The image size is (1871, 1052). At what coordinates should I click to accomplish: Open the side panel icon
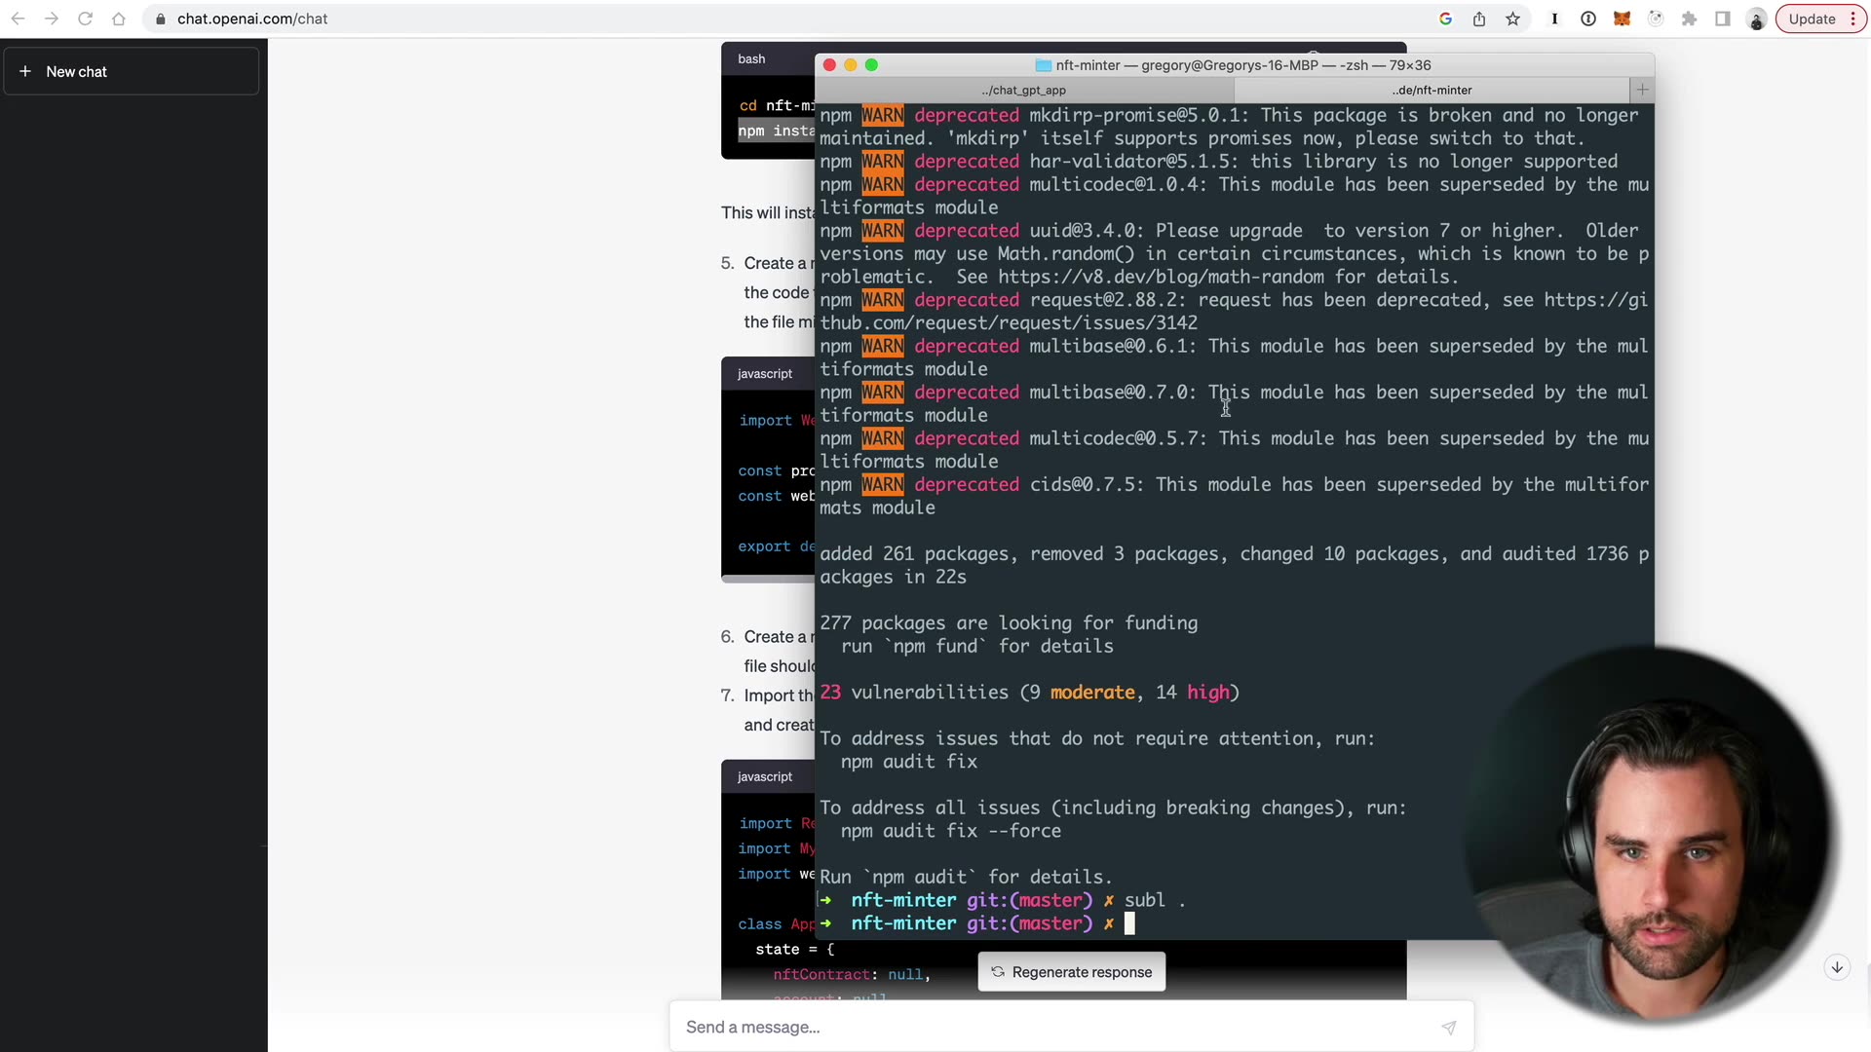[1723, 19]
